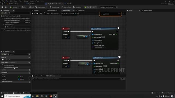
Task: Open the Output Log
Action: (17, 93)
